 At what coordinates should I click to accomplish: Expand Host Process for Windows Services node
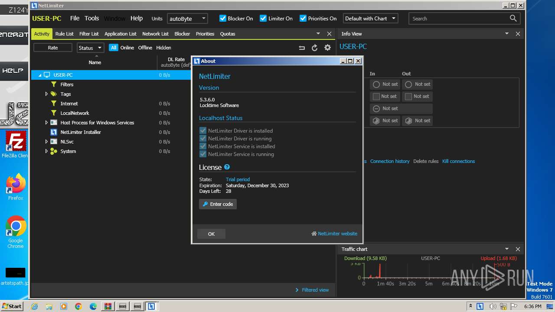click(x=46, y=123)
